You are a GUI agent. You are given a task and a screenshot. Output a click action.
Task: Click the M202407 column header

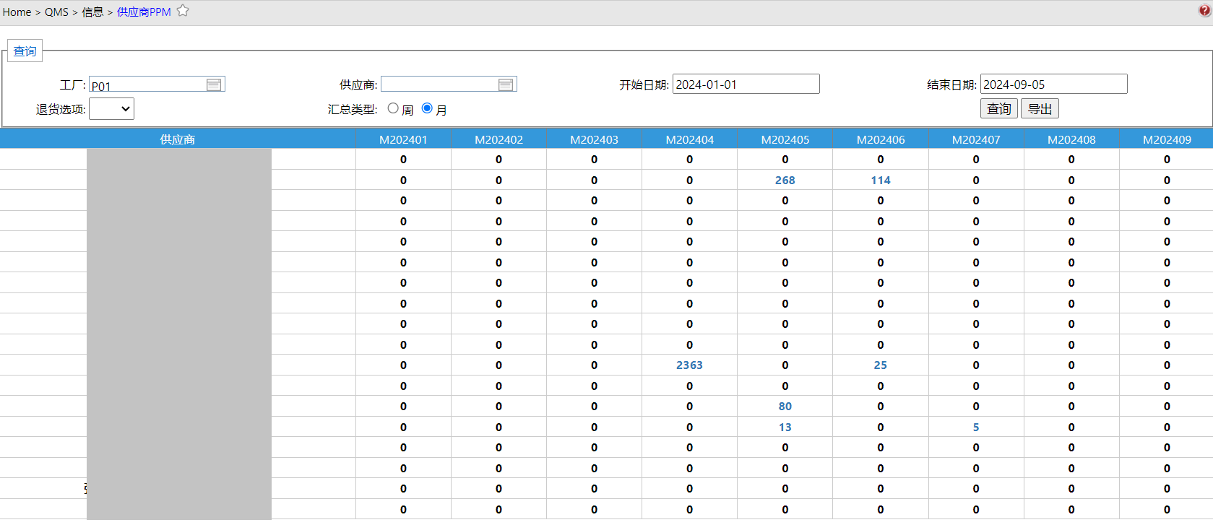pyautogui.click(x=976, y=139)
